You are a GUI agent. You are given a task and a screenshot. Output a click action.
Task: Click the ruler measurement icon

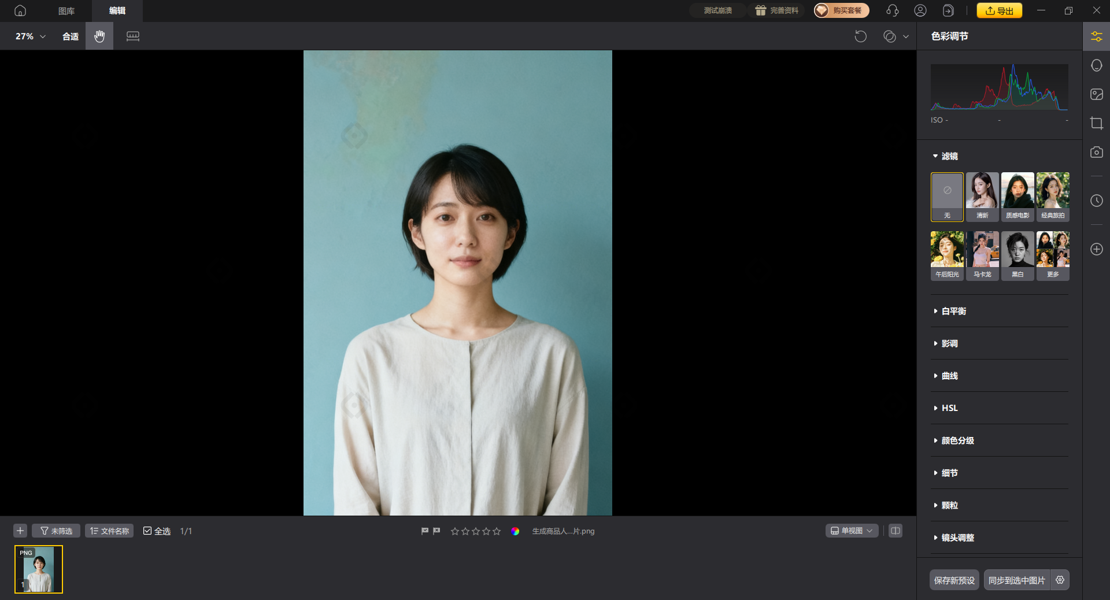click(133, 36)
